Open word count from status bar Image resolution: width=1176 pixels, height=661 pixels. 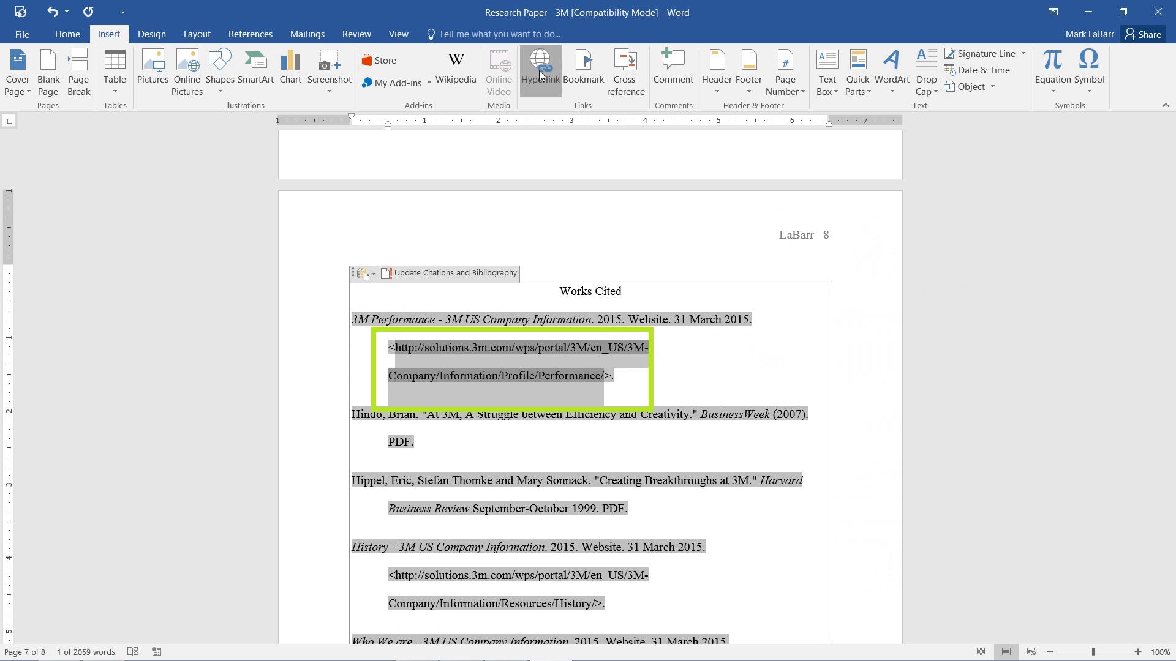86,652
